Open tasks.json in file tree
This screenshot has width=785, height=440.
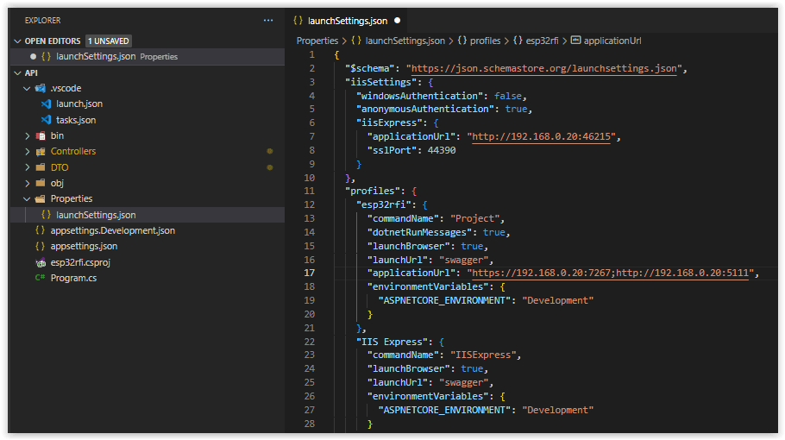tap(76, 120)
